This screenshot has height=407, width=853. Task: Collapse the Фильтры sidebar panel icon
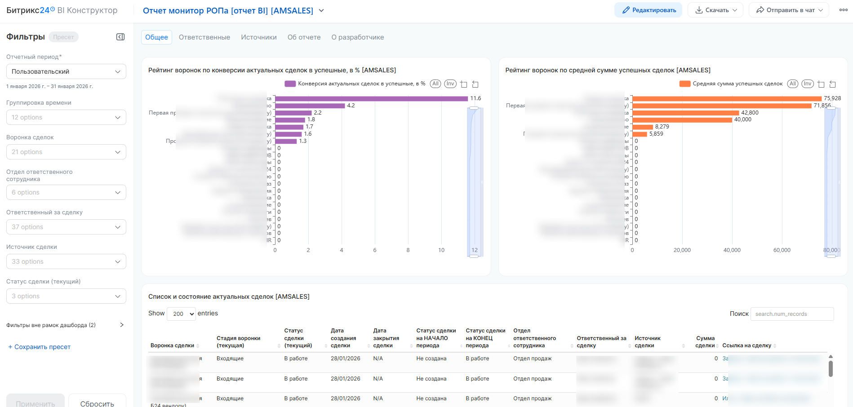pos(120,37)
